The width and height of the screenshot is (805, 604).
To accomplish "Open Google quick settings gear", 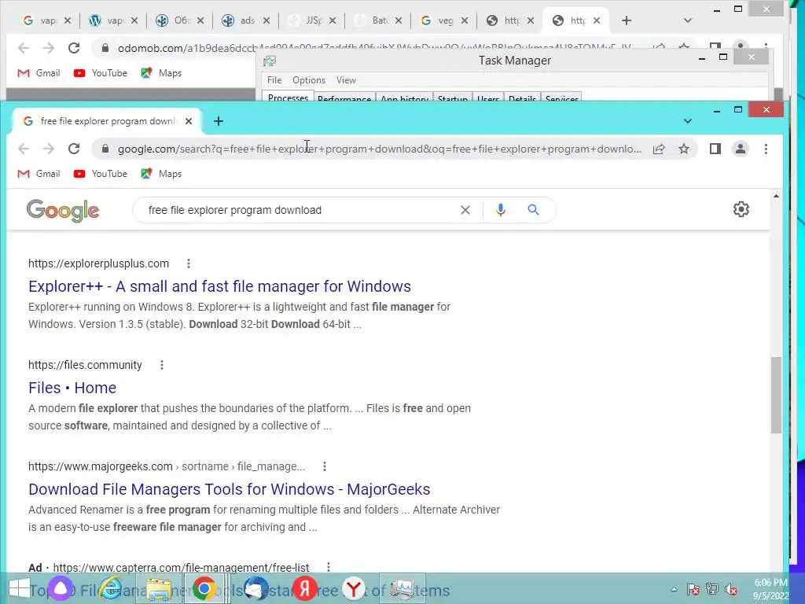I will (741, 209).
